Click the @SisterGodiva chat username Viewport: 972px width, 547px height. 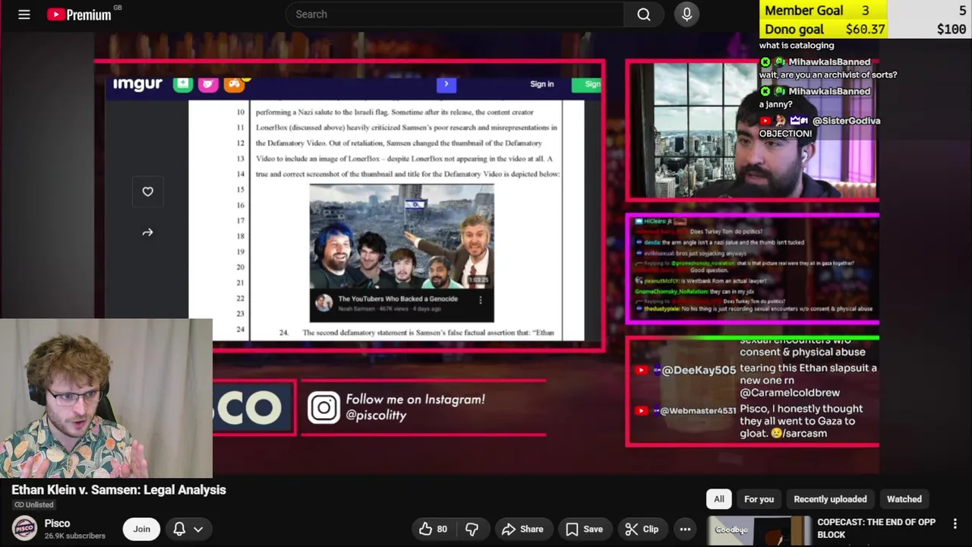[x=846, y=121]
